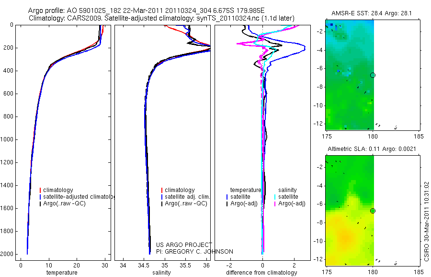Click 'satellite-adjusted climatology' legend label

click(79, 197)
